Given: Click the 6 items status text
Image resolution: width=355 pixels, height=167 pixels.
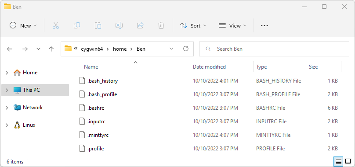Looking at the screenshot, I should tap(15, 162).
